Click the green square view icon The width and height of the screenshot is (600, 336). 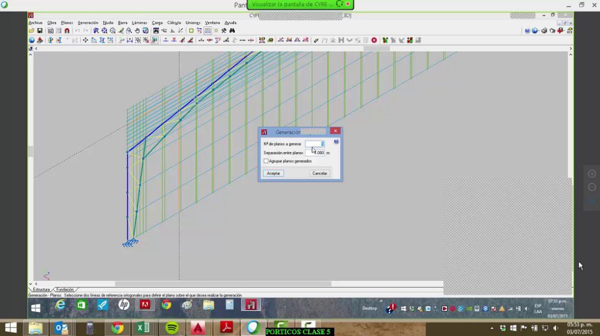coord(191,31)
